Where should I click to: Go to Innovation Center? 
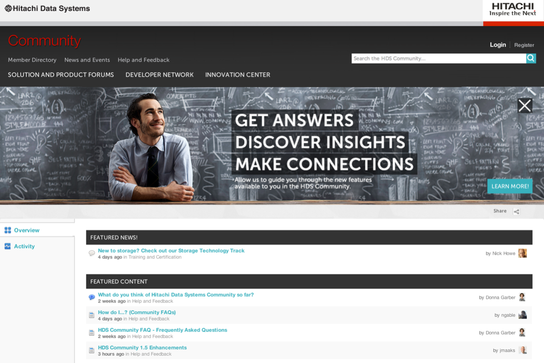click(238, 75)
